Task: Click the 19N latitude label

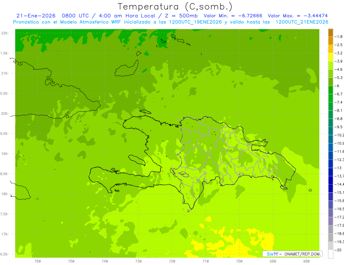Action: 5,154
